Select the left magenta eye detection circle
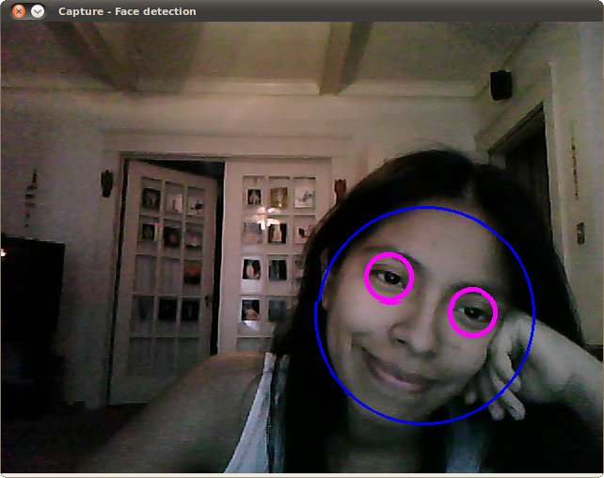This screenshot has width=604, height=478. click(389, 279)
